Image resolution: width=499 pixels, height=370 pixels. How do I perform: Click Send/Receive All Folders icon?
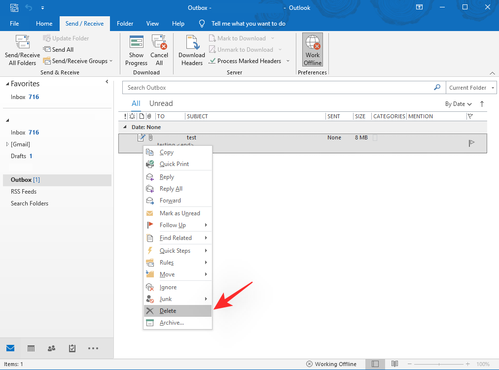(x=22, y=42)
